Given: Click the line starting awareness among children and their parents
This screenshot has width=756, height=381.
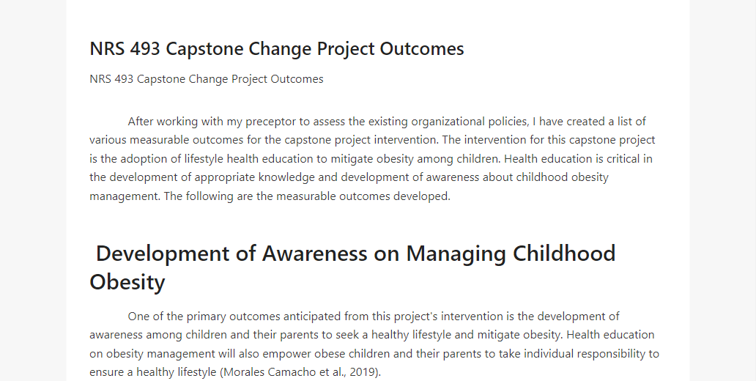Looking at the screenshot, I should coord(371,335).
